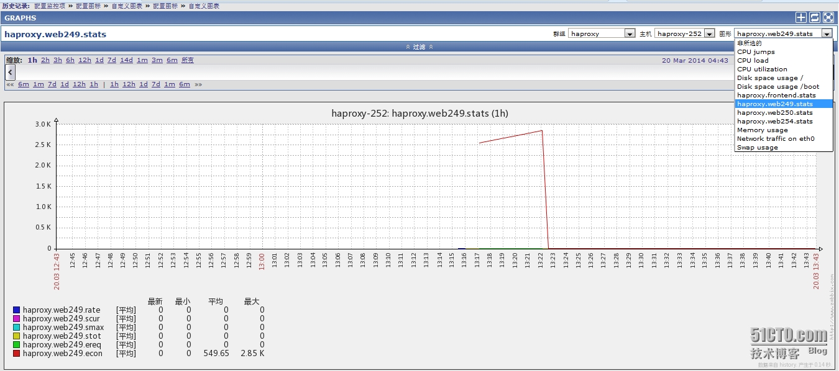The width and height of the screenshot is (839, 371).
Task: Select haproxy.web254.stats in dropdown list
Action: pos(783,122)
